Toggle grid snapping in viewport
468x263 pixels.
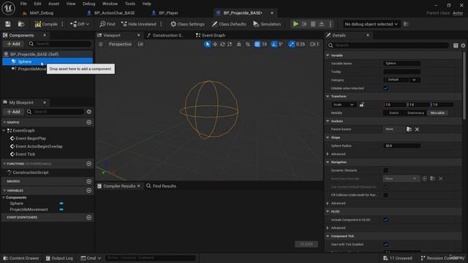pos(257,44)
